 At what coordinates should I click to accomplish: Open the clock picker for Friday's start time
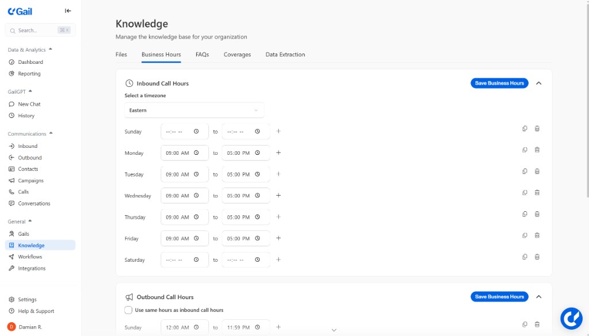(196, 238)
